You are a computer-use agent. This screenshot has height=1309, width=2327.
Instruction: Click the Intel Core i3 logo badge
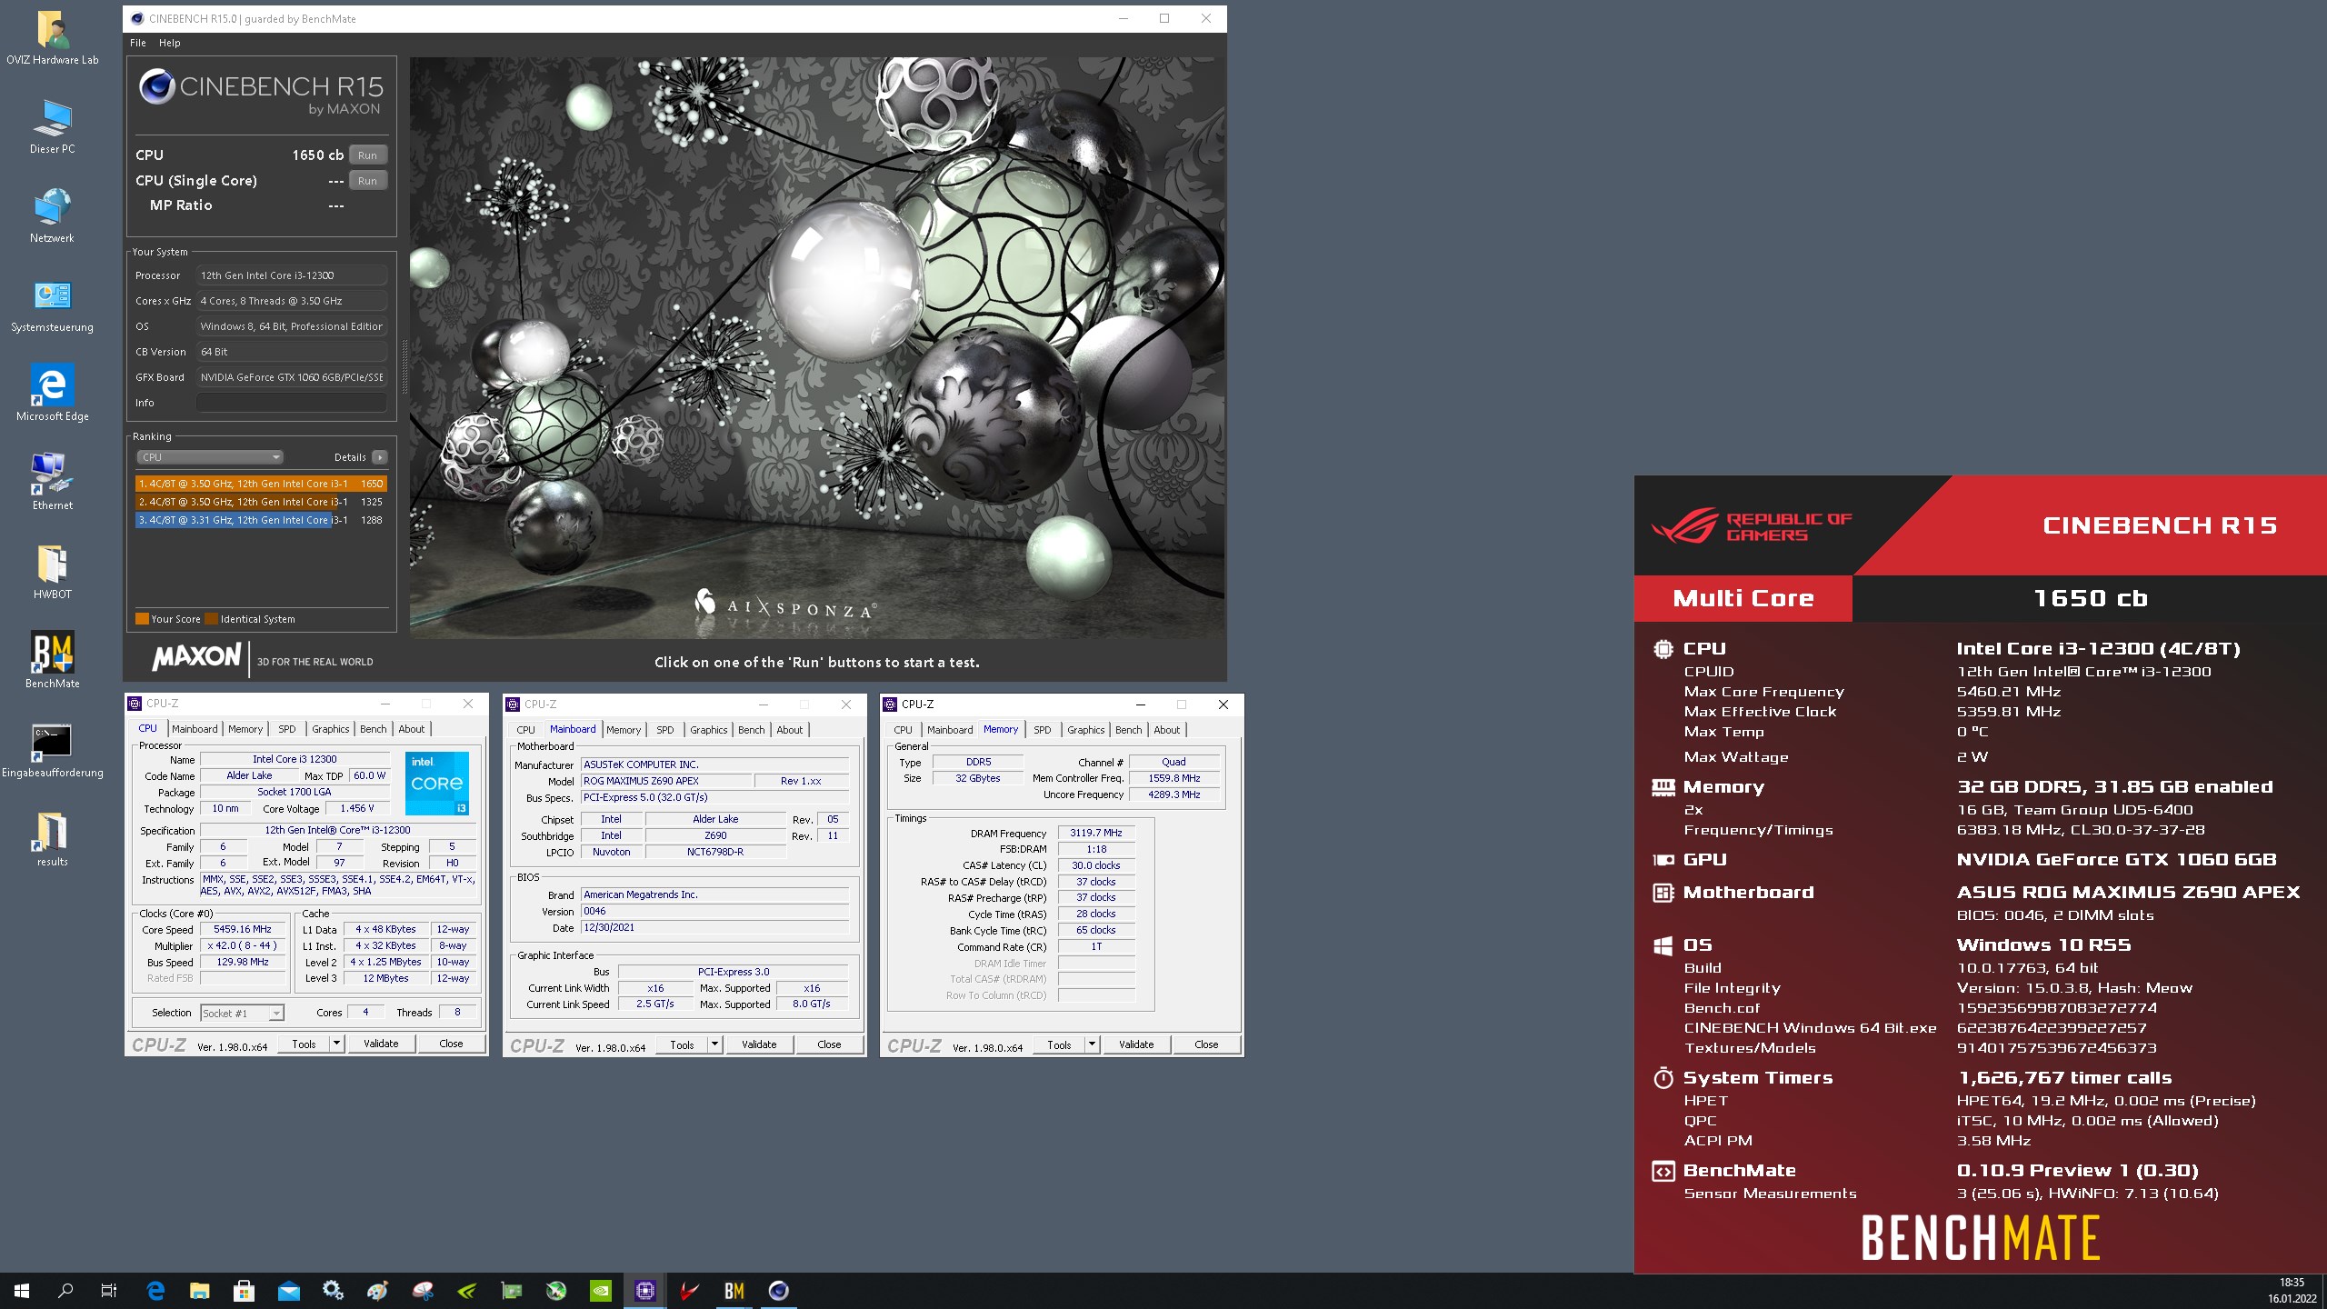pyautogui.click(x=437, y=783)
